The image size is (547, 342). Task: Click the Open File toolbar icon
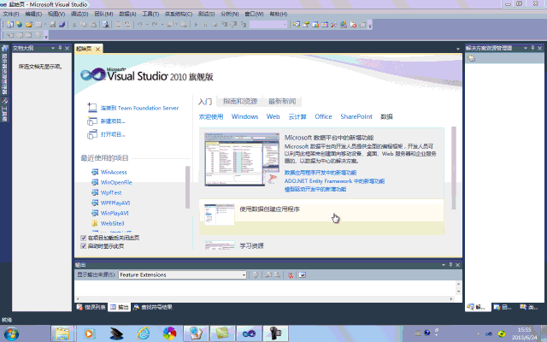tap(29, 25)
